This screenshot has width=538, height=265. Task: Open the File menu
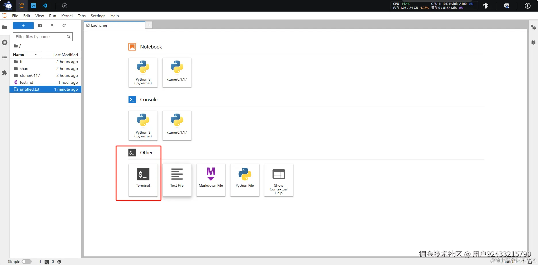pyautogui.click(x=15, y=16)
